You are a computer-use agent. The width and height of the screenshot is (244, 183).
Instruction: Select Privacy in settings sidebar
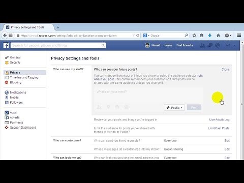[25, 73]
